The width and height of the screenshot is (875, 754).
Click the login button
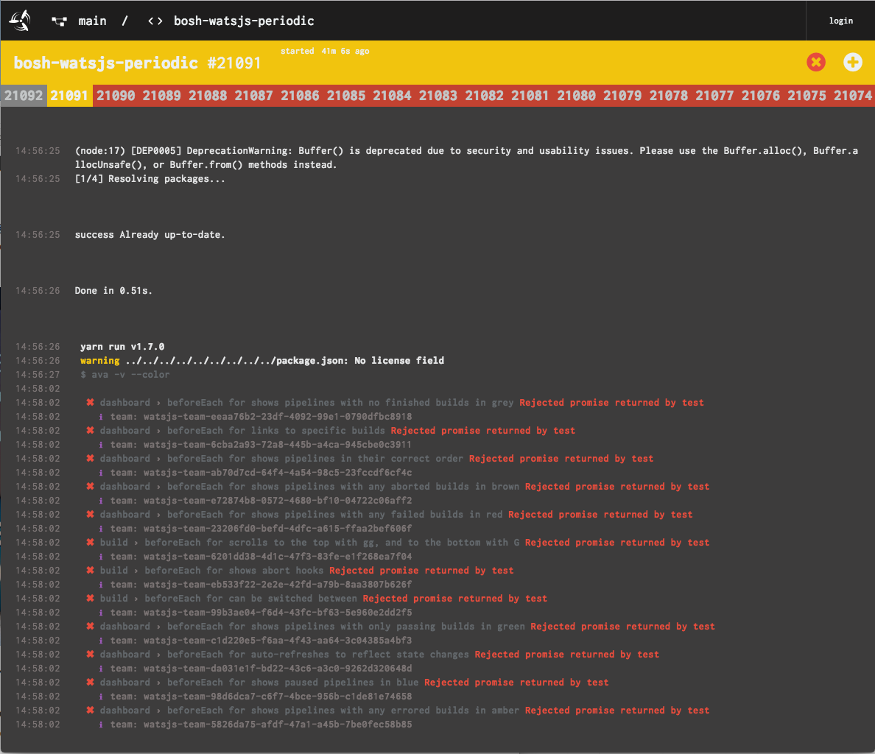pos(840,21)
